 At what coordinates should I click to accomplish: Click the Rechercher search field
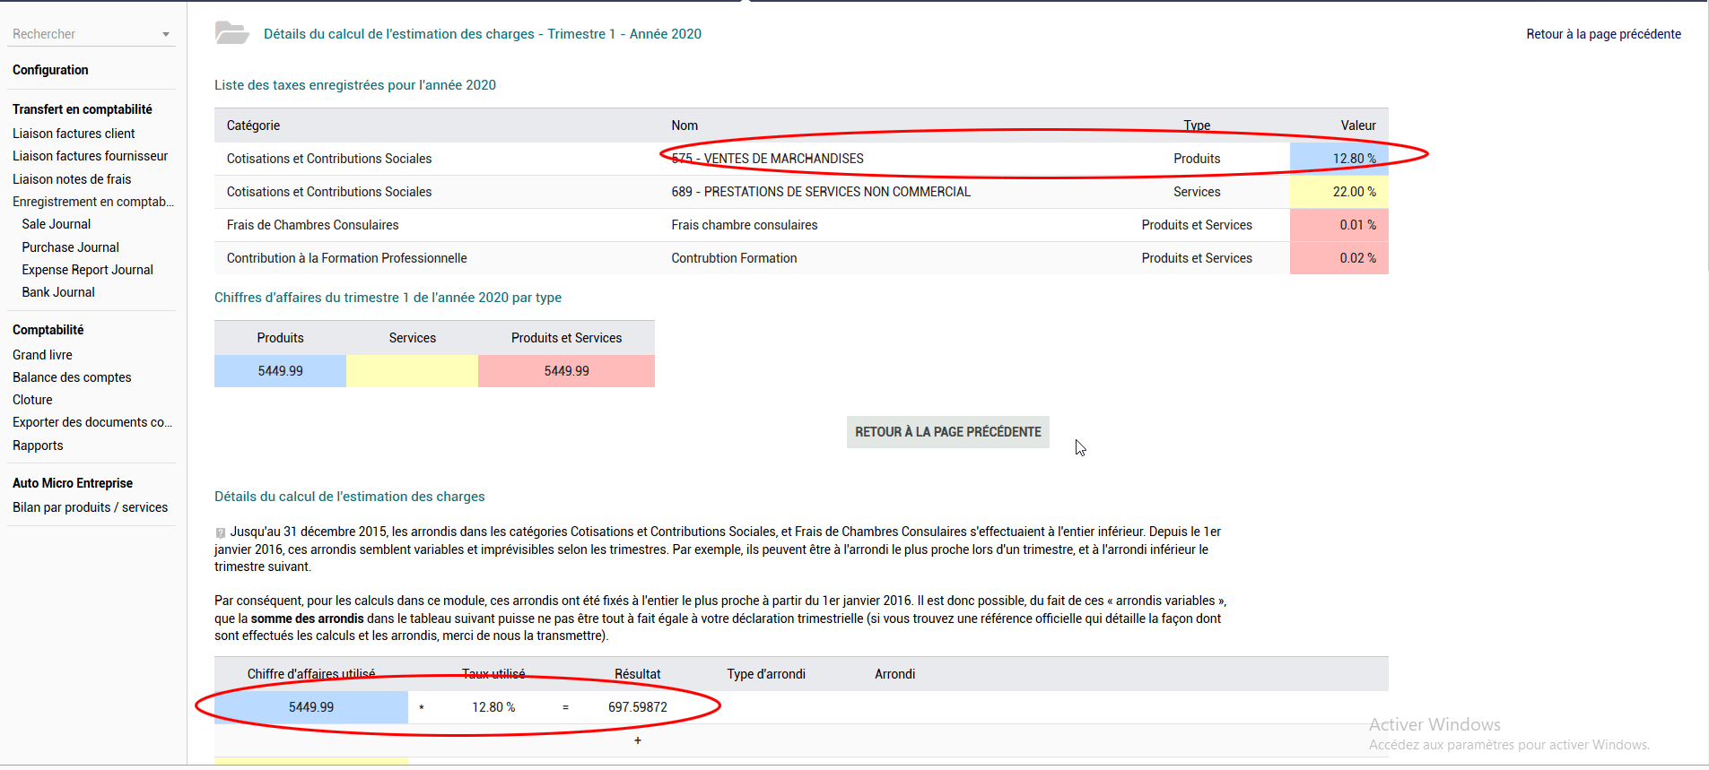81,34
